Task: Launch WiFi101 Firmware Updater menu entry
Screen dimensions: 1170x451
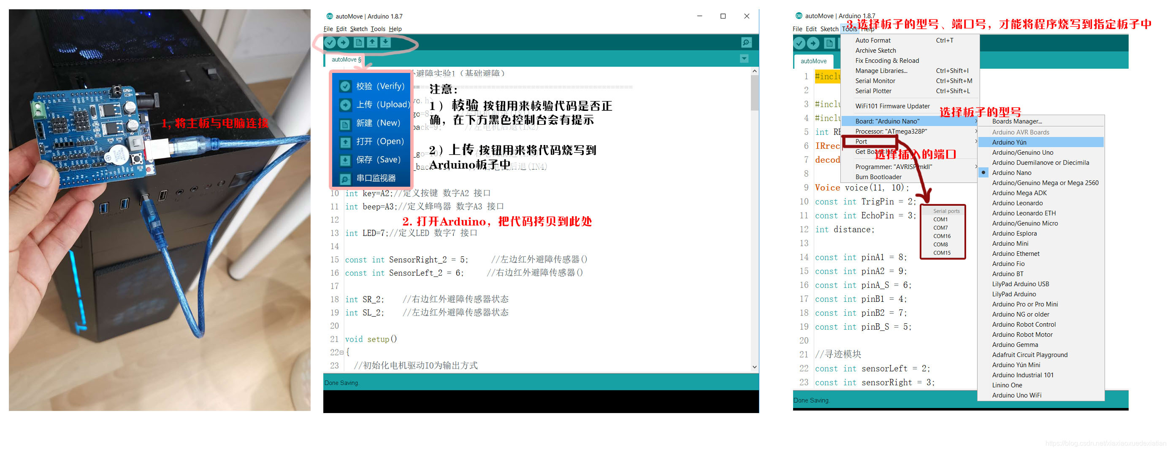Action: (x=909, y=106)
